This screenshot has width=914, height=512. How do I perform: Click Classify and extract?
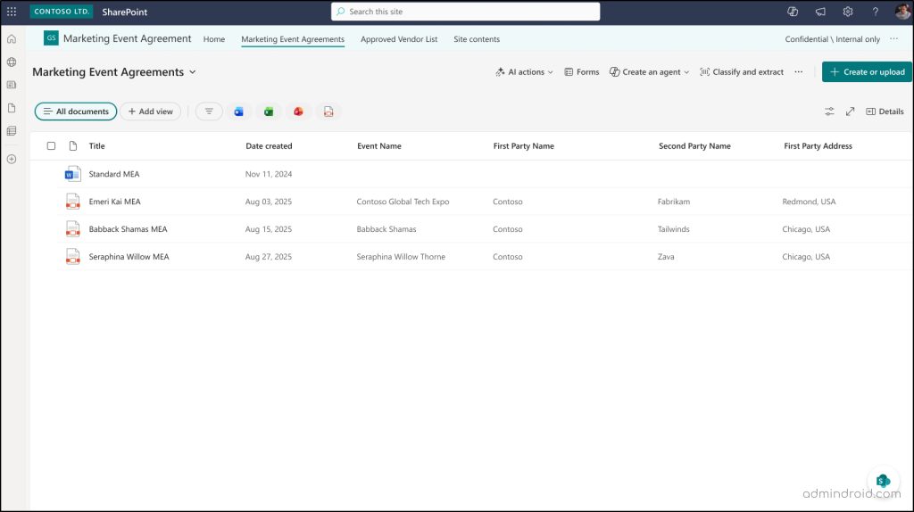(x=742, y=72)
